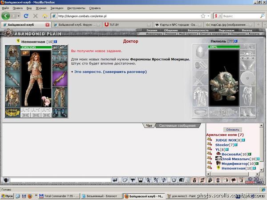
Task: Switch to Безымянный - Блокнот taskbar button
Action: [x=101, y=196]
